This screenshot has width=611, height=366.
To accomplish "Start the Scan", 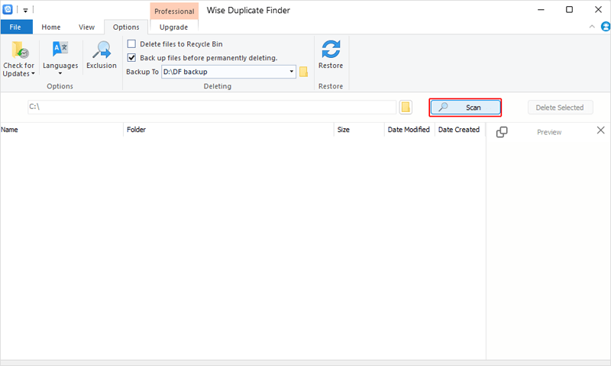I will tap(465, 108).
